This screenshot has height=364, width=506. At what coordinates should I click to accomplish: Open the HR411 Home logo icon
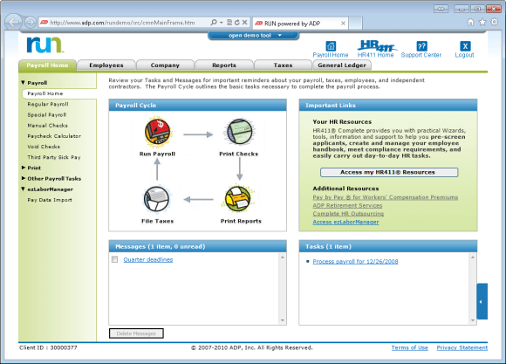tap(377, 45)
